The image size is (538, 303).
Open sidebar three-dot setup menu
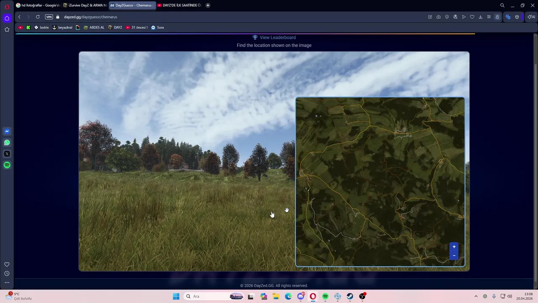pyautogui.click(x=7, y=283)
